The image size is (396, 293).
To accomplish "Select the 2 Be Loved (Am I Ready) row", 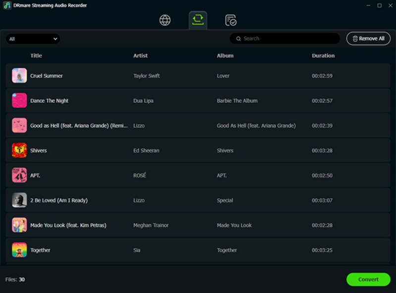I will click(198, 200).
